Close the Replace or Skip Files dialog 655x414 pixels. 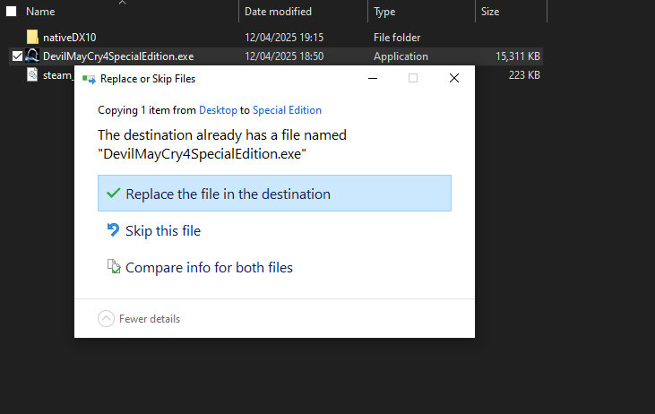click(453, 79)
